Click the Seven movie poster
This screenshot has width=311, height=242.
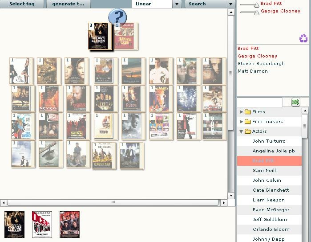51,98
